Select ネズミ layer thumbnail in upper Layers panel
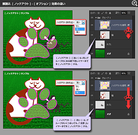The image size is (138, 135). [x=100, y=44]
